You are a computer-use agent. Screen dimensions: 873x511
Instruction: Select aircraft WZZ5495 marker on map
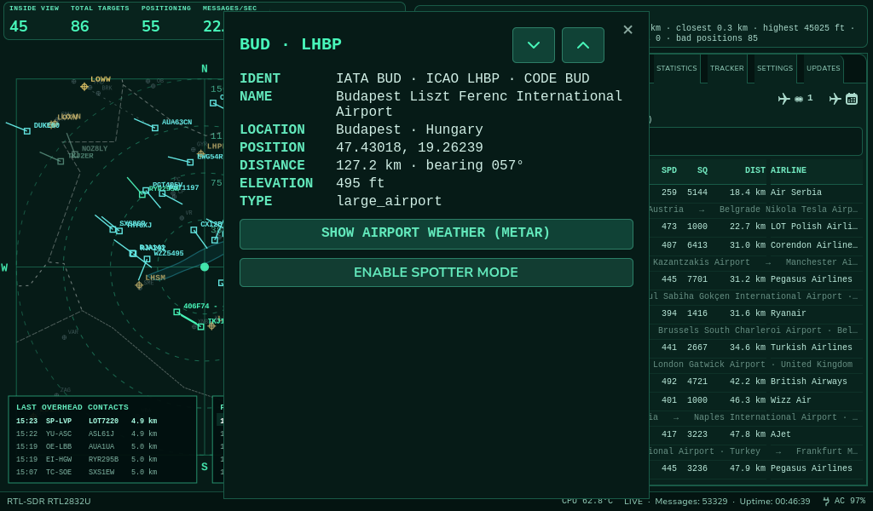pos(147,259)
